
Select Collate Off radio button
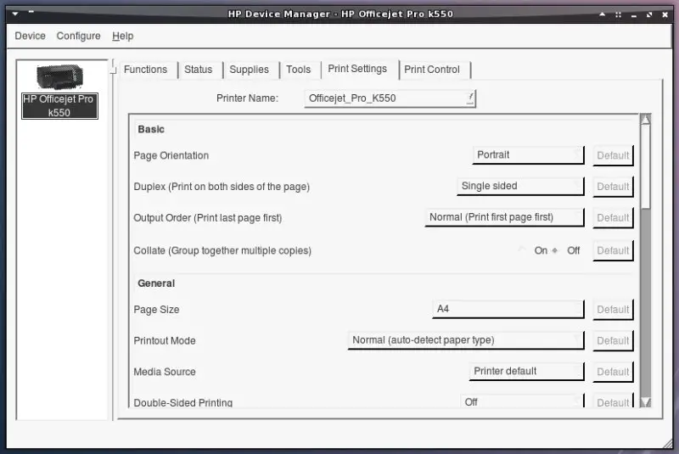pos(567,250)
